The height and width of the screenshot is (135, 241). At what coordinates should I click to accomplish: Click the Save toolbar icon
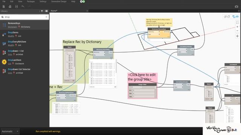(17, 6)
